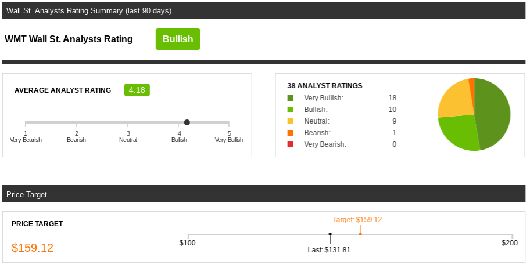Screen dimensions: 530x265
Task: Click the dark green Very Bullish legend square
Action: 291,98
